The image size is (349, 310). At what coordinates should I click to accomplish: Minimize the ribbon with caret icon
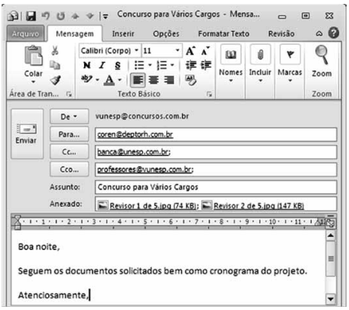point(319,33)
